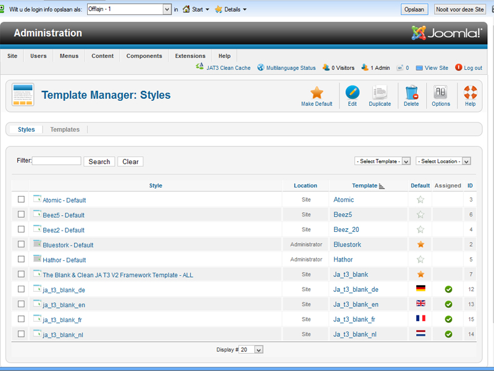494x371 pixels.
Task: Tick the checkbox for Beez5 - Default
Action: [21, 215]
